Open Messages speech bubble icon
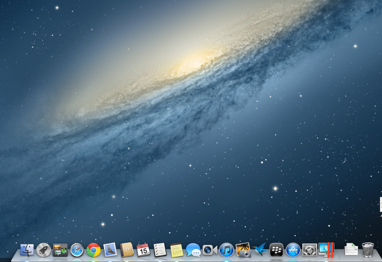The width and height of the screenshot is (382, 262). pyautogui.click(x=193, y=250)
